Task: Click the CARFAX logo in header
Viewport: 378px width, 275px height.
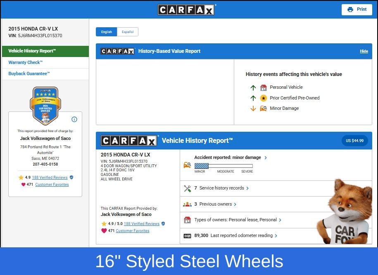Action: tap(186, 9)
